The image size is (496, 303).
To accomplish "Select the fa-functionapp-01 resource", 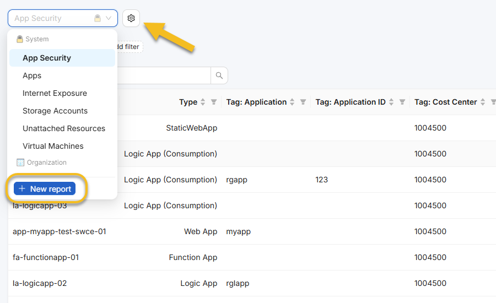I will pyautogui.click(x=46, y=257).
